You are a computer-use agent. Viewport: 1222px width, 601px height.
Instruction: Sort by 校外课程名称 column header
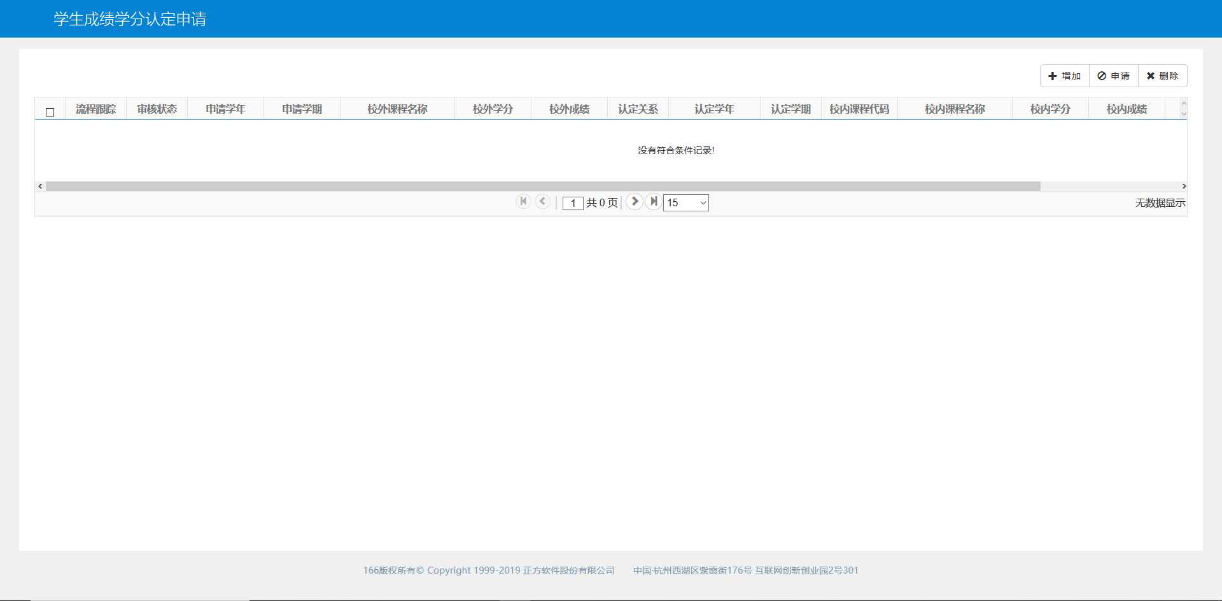pyautogui.click(x=398, y=109)
